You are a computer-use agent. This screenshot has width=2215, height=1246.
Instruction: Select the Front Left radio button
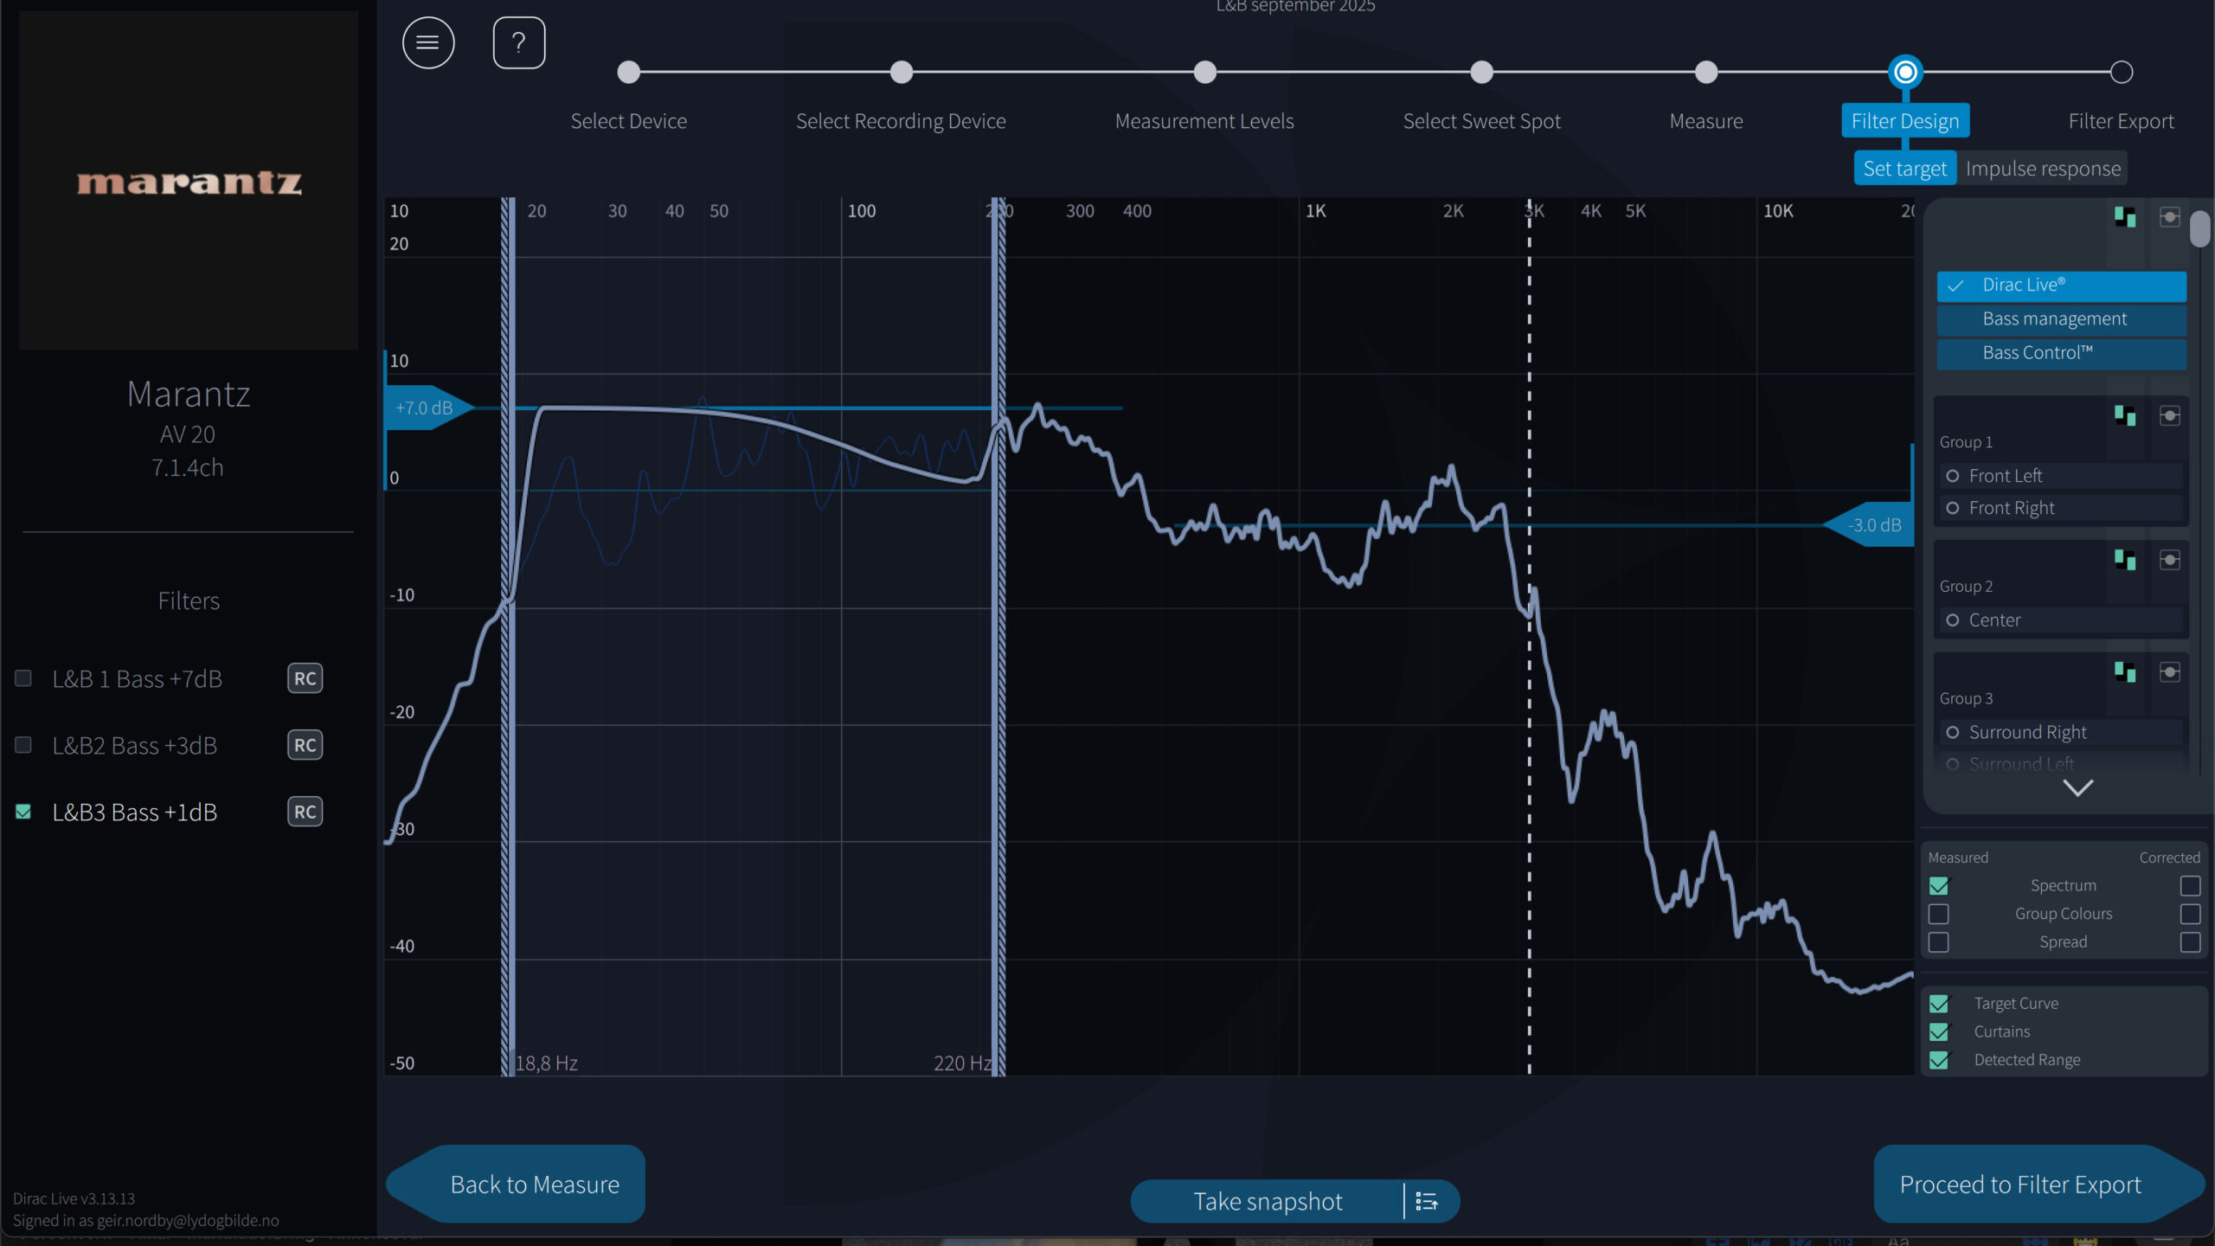(x=1953, y=476)
